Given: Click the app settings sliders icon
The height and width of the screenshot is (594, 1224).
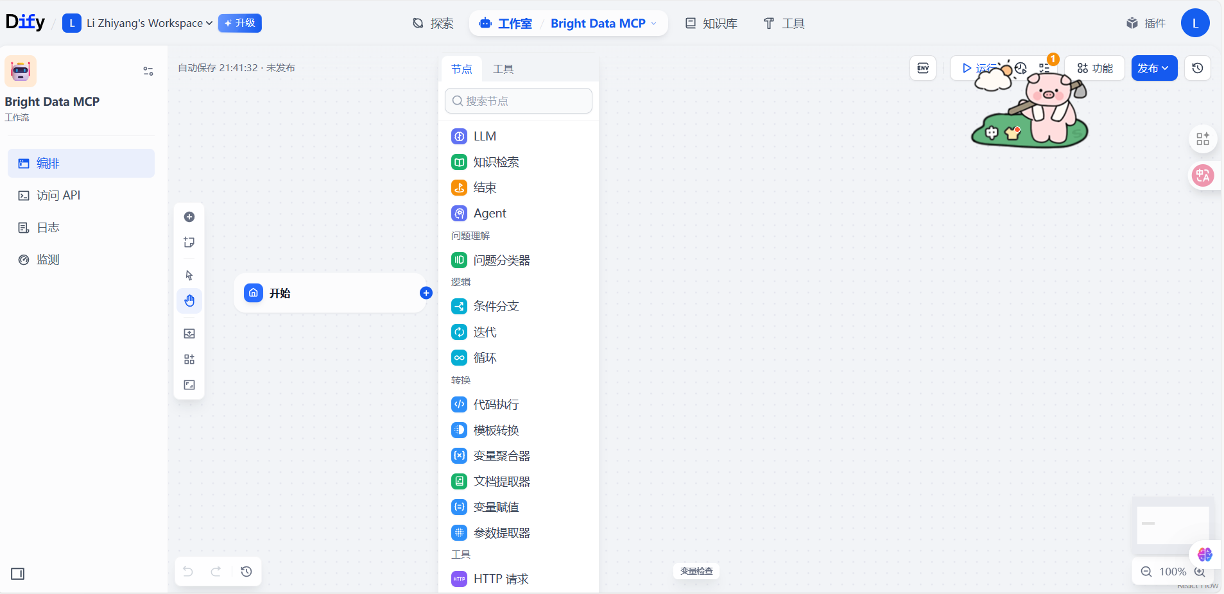Looking at the screenshot, I should [x=148, y=71].
